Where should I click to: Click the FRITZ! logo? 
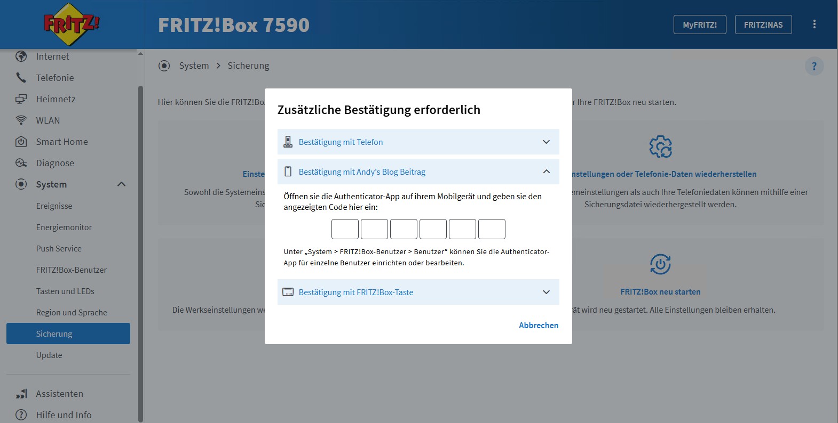click(72, 25)
